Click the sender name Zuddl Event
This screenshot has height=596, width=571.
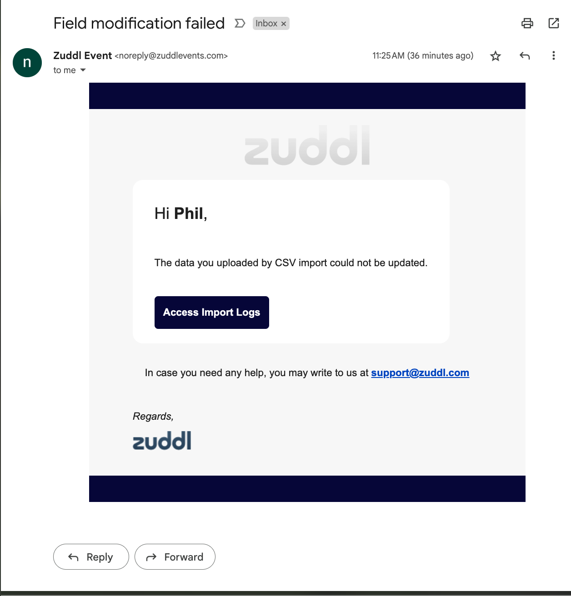(82, 55)
